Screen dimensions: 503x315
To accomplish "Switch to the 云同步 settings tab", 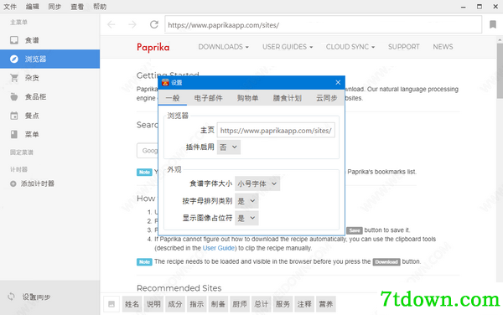I will (327, 98).
